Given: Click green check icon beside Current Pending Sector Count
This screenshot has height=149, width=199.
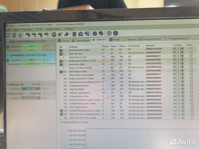Looking at the screenshot, I should tap(61, 111).
